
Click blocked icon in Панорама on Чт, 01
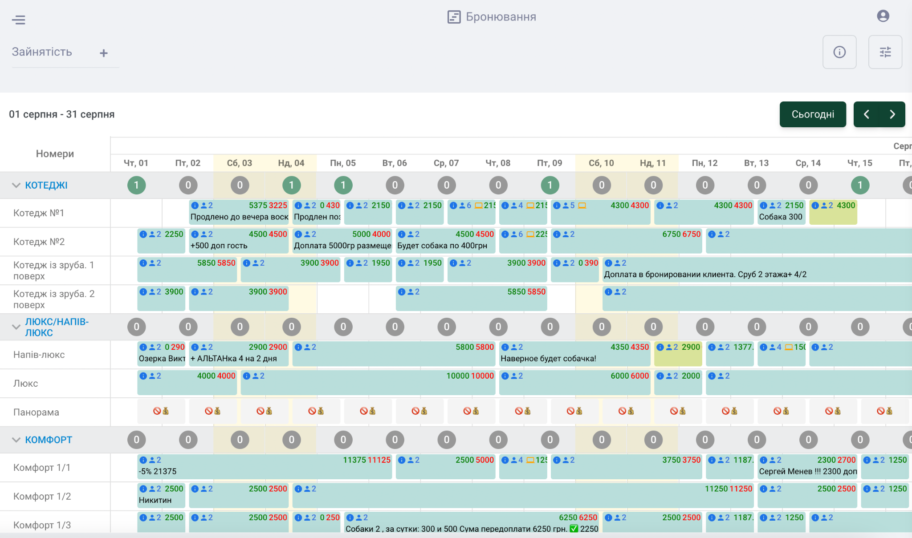pyautogui.click(x=157, y=411)
